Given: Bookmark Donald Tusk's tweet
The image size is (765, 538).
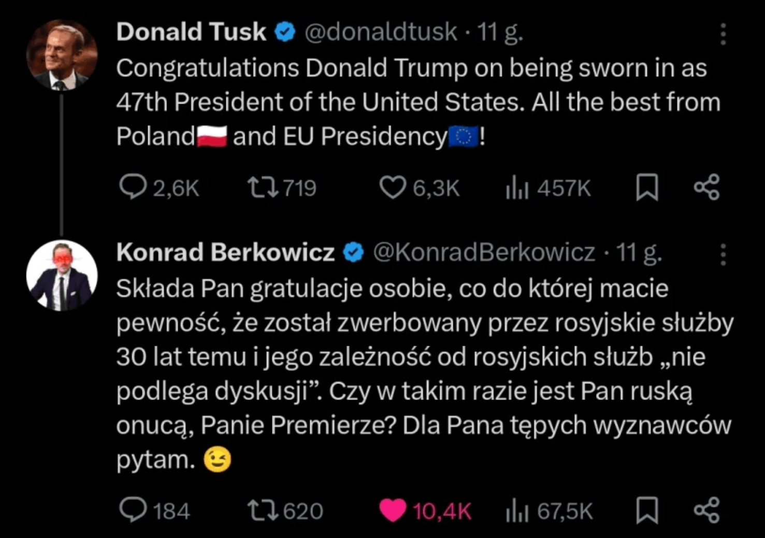Looking at the screenshot, I should click(647, 187).
